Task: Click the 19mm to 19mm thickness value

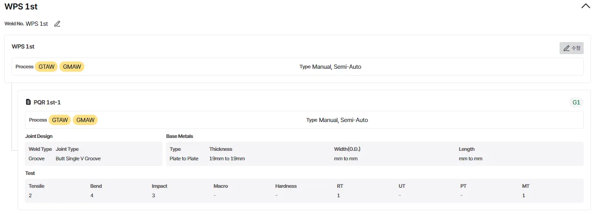Action: pyautogui.click(x=227, y=159)
